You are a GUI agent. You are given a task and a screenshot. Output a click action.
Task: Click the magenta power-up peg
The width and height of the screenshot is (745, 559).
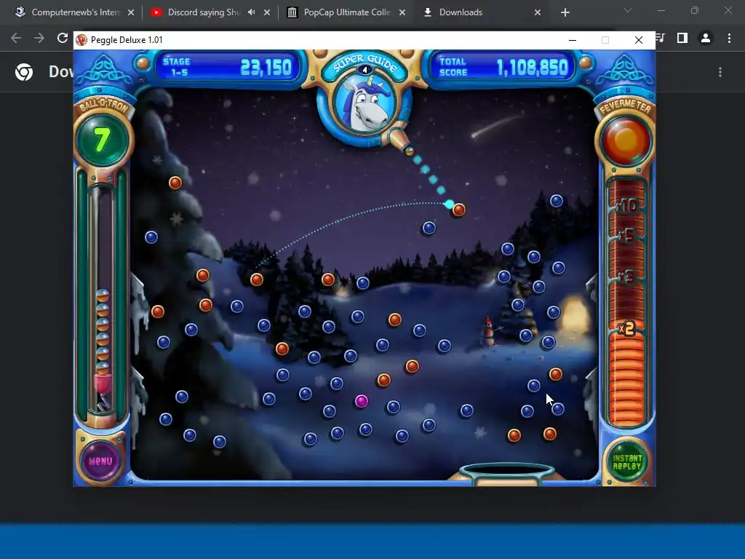[361, 401]
